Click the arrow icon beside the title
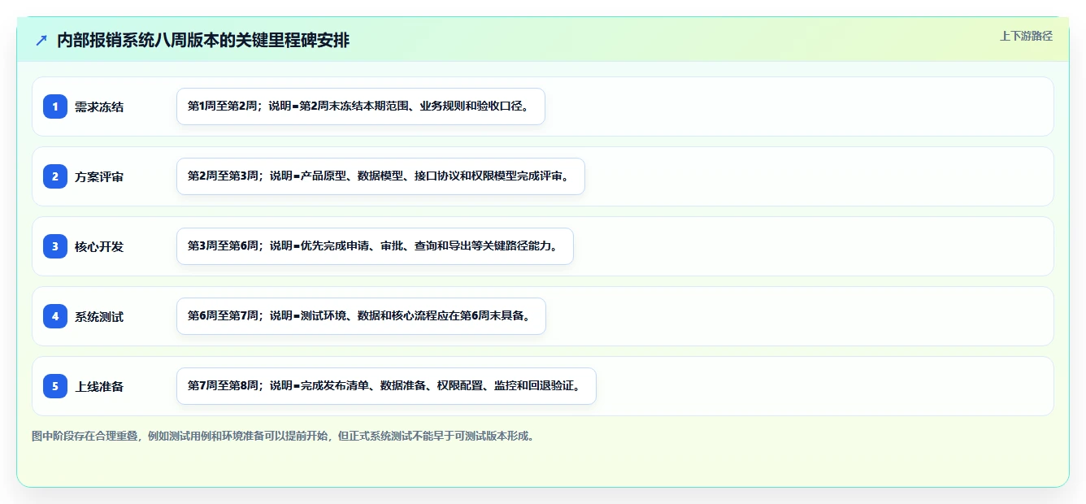This screenshot has height=504, width=1086. click(x=41, y=41)
